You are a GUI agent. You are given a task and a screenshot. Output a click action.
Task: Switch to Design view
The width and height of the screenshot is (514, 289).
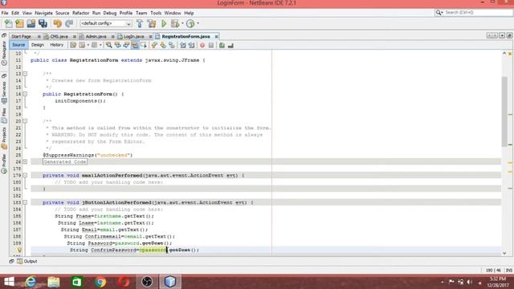click(x=38, y=45)
